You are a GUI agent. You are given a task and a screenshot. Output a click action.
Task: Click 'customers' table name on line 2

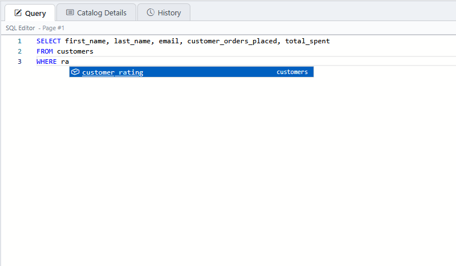coord(75,51)
